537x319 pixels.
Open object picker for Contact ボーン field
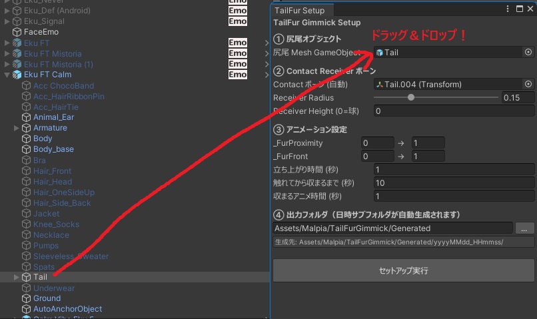tap(528, 84)
